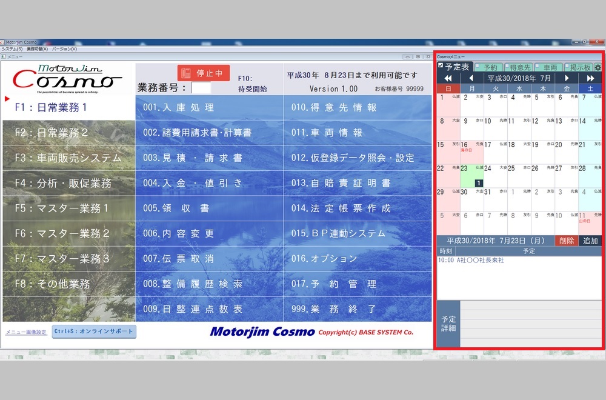Open 002.諸費用請求書･計算書
Image resolution: width=606 pixels, height=400 pixels.
coord(210,133)
